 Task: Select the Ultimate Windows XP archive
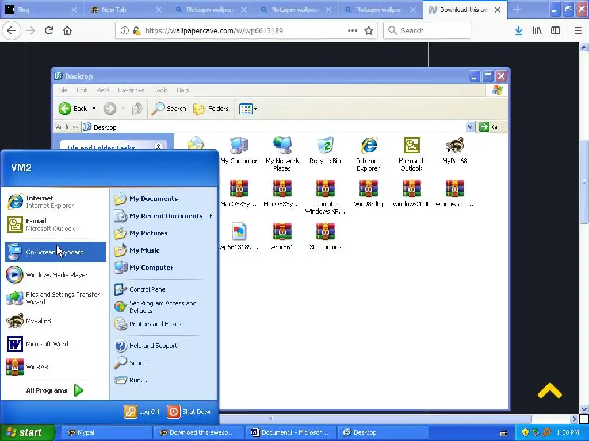click(x=326, y=197)
